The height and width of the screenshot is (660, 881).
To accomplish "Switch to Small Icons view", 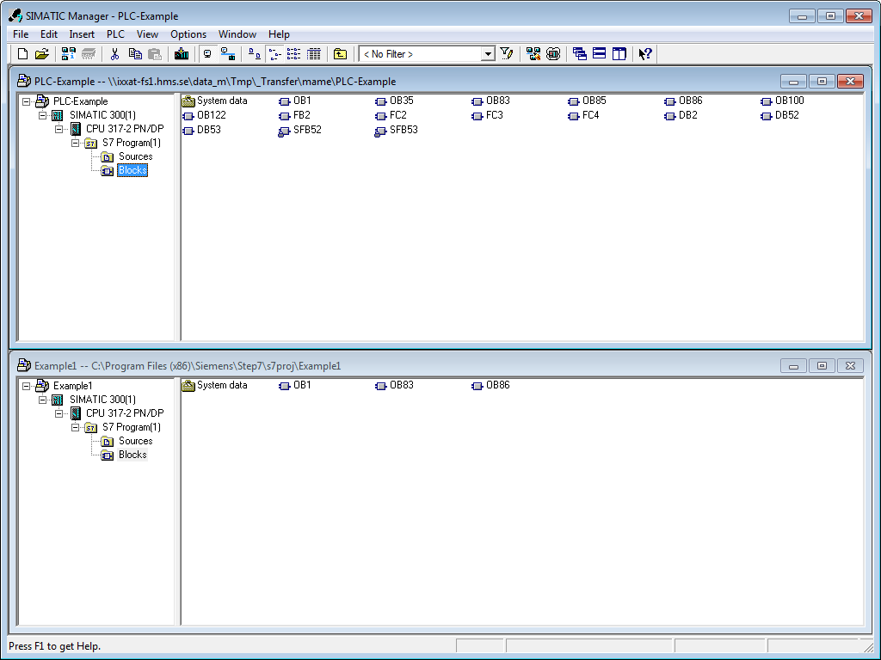I will pyautogui.click(x=274, y=54).
